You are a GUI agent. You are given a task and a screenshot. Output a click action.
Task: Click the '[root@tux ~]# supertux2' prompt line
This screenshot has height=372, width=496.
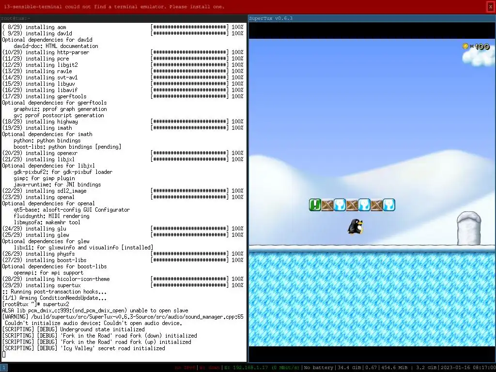click(35, 304)
